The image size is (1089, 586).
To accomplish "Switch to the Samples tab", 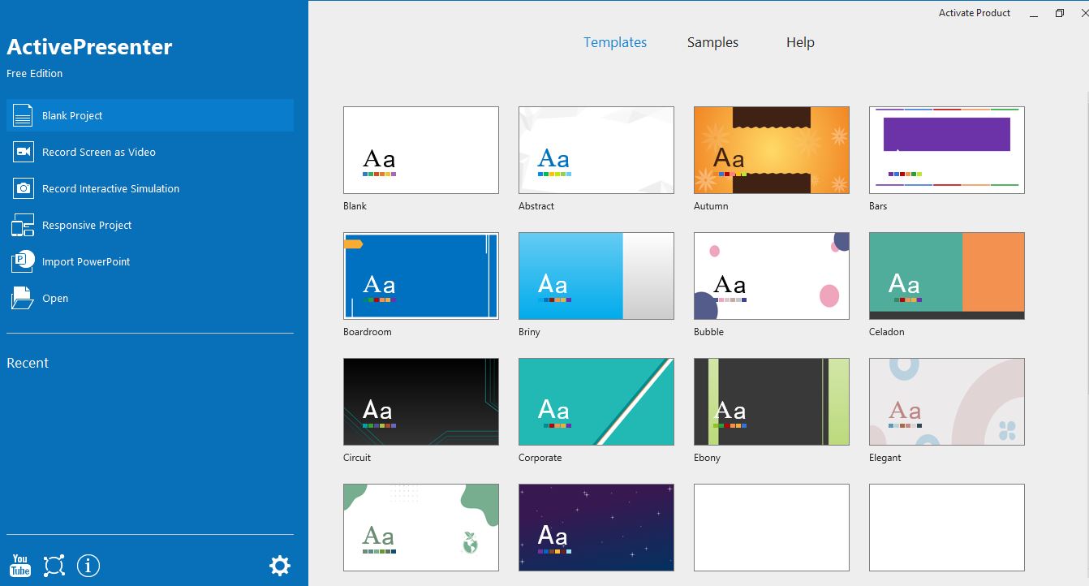I will [x=712, y=42].
